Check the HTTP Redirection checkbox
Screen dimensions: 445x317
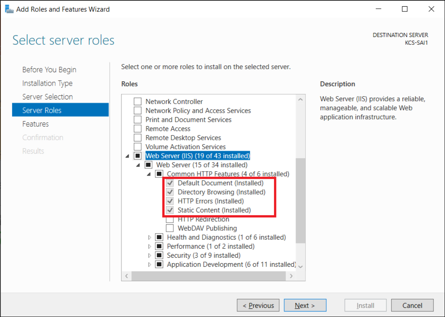[x=170, y=220]
